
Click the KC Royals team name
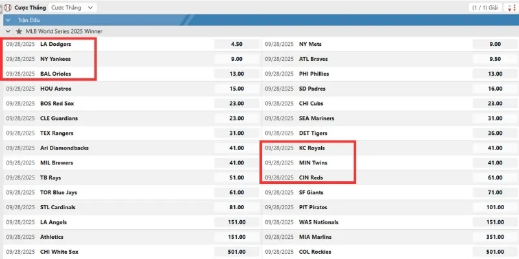(x=312, y=148)
